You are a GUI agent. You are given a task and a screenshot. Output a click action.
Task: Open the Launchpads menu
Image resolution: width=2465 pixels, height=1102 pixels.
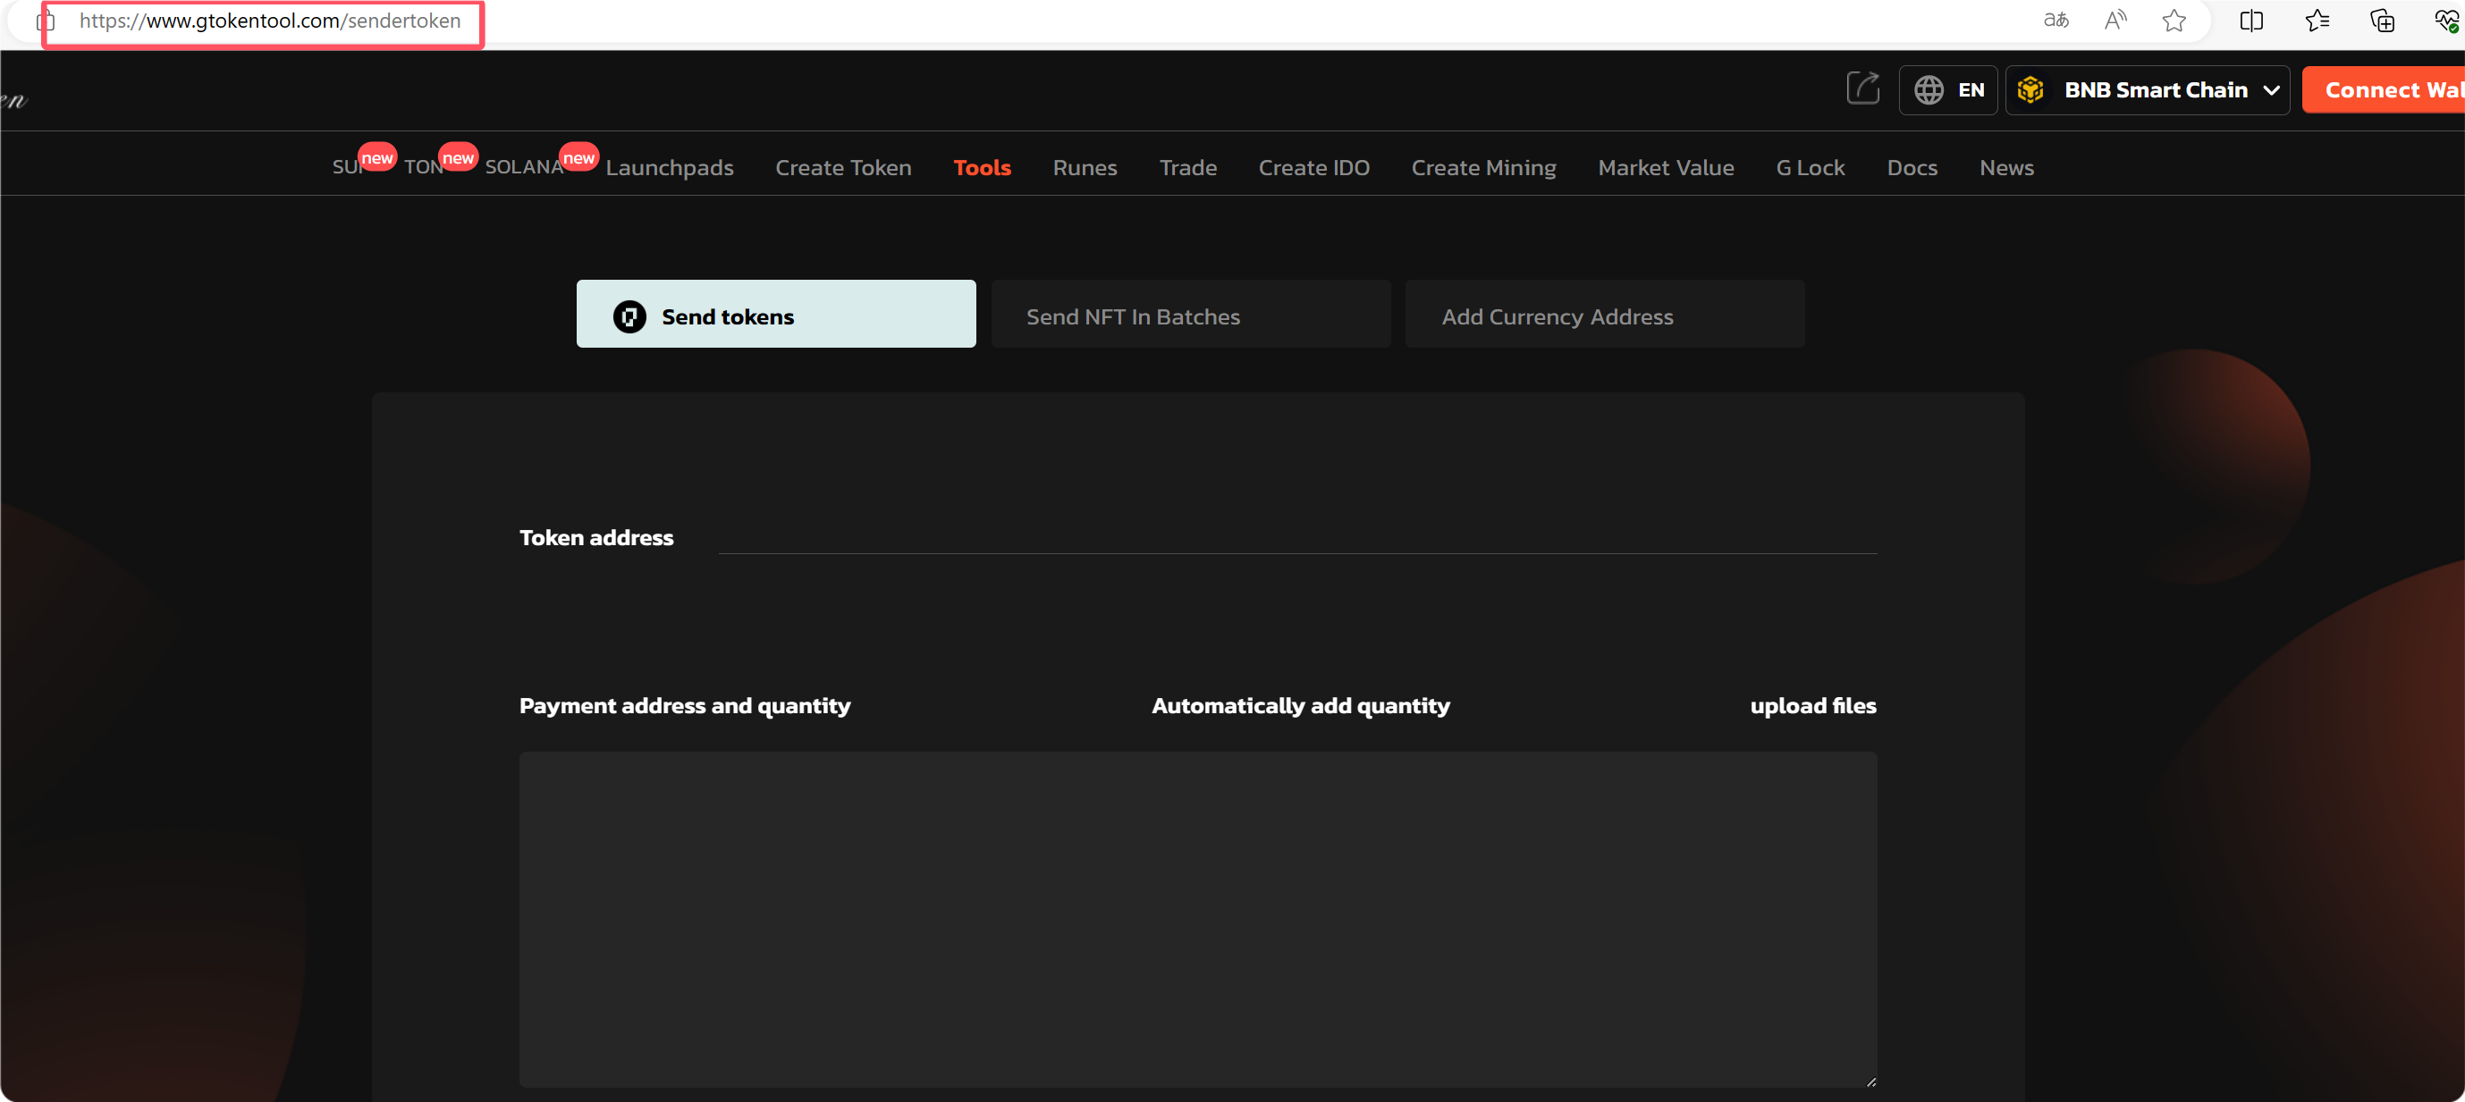click(x=669, y=167)
